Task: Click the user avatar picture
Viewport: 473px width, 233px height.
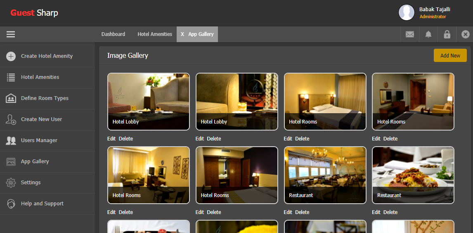Action: point(407,12)
